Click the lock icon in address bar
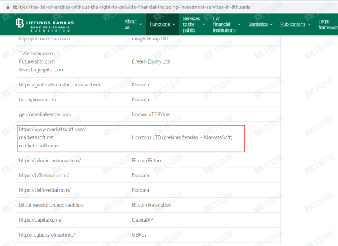338x246 pixels. pyautogui.click(x=8, y=7)
